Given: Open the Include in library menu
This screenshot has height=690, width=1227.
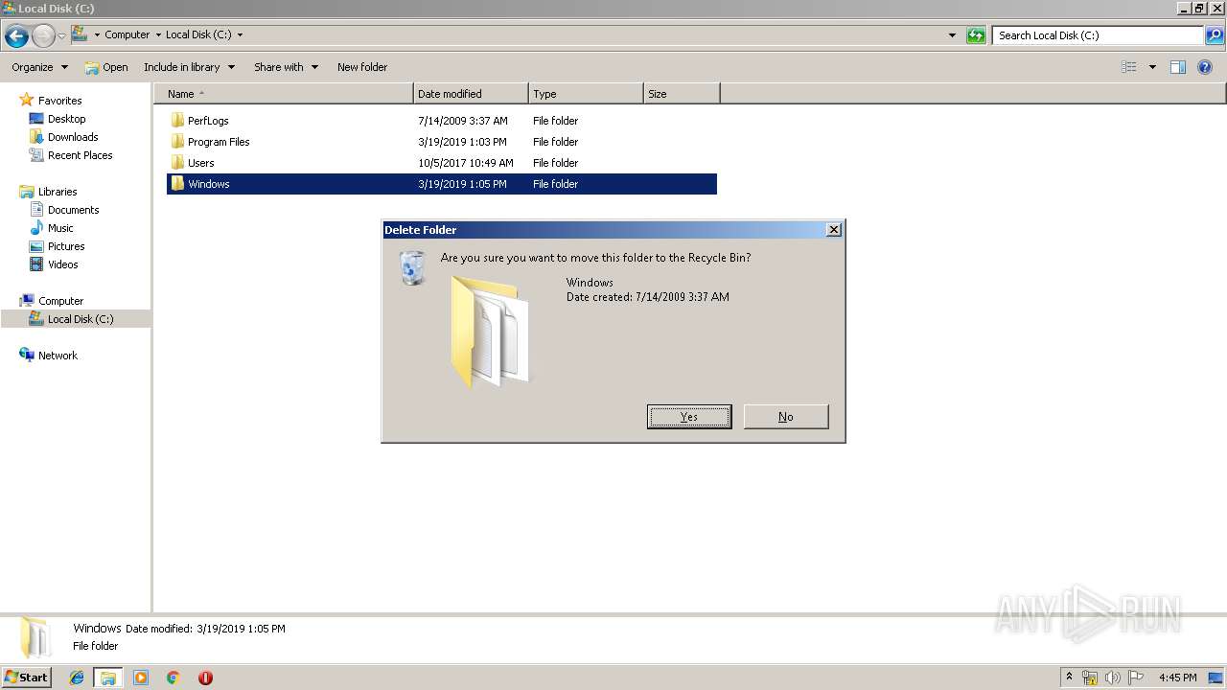Looking at the screenshot, I should (189, 67).
